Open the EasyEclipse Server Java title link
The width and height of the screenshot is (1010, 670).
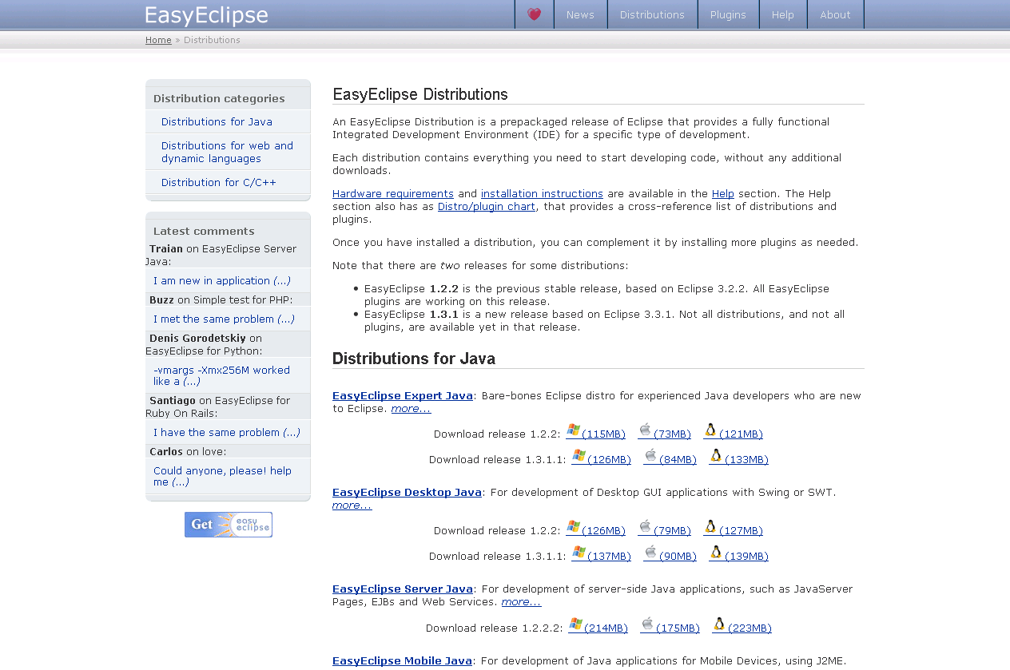tap(403, 589)
